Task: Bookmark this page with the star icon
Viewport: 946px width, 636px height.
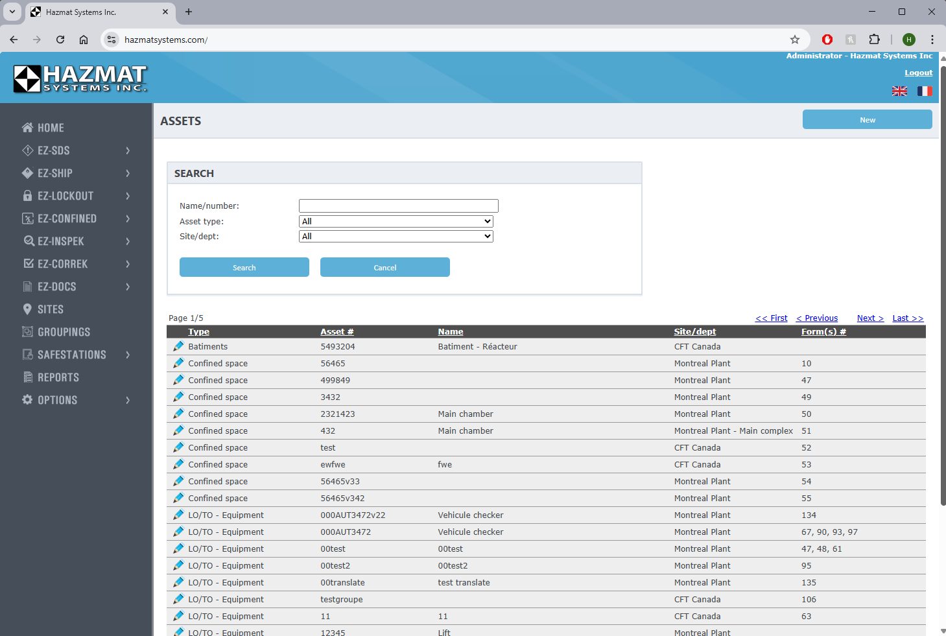Action: pyautogui.click(x=794, y=40)
